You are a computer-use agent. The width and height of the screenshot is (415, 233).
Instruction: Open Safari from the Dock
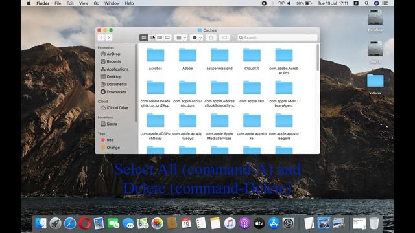coord(70,223)
